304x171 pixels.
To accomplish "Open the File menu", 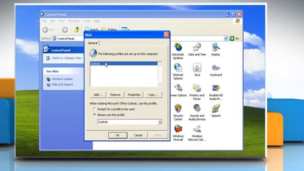I will click(44, 21).
